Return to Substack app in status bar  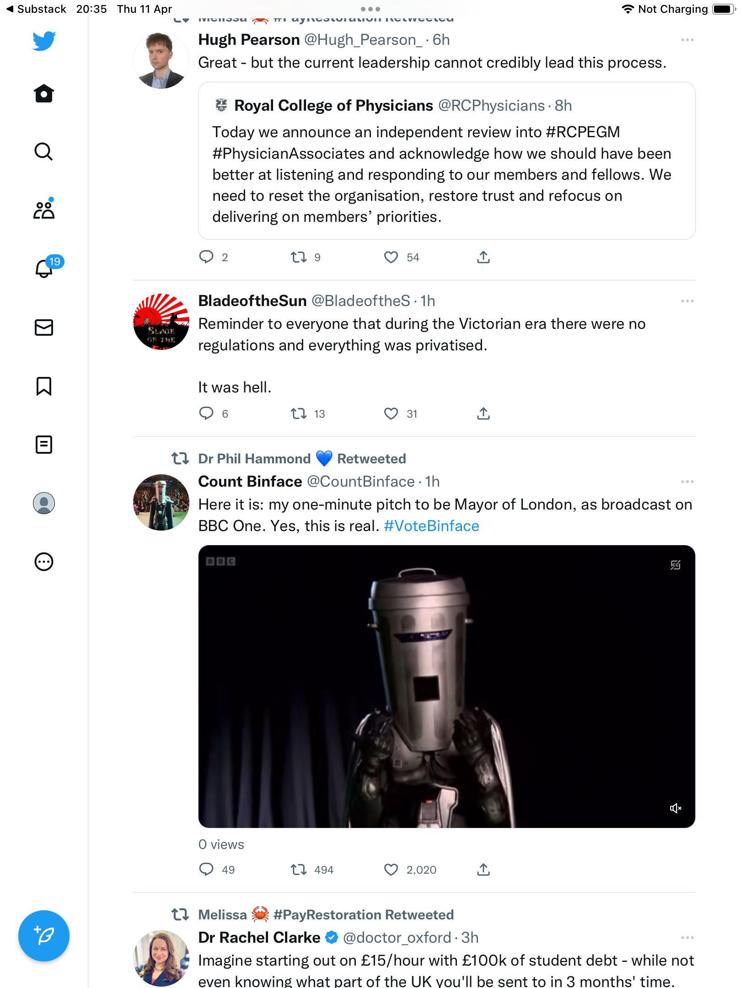36,9
